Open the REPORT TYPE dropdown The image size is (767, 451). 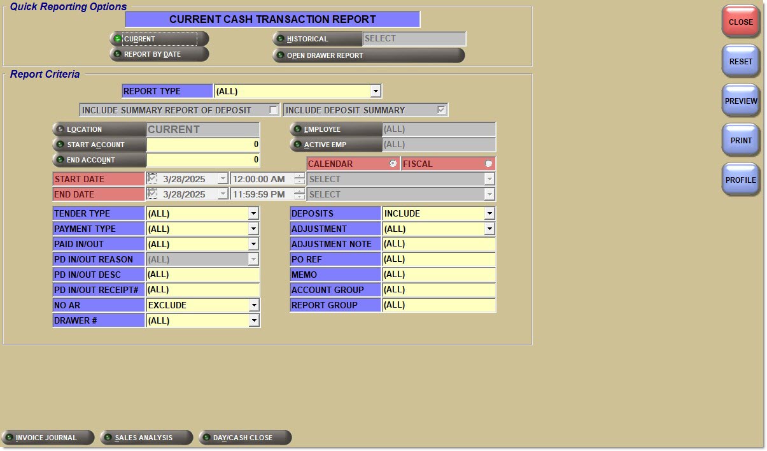click(x=376, y=90)
